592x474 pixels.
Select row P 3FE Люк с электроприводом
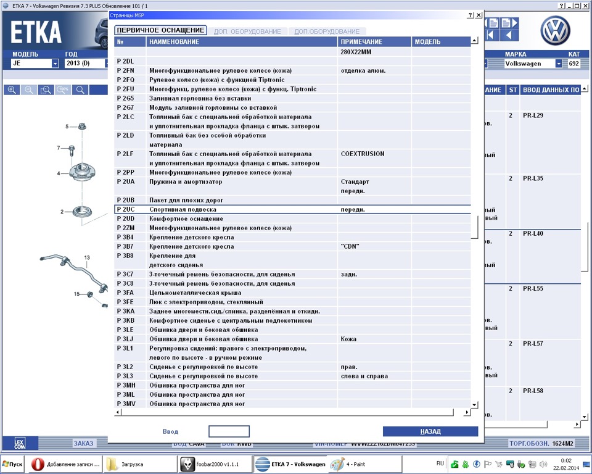292,302
